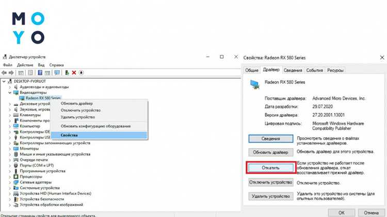Image resolution: width=387 pixels, height=217 pixels.
Task: Click the Отмена cancel button
Action: 371,212
